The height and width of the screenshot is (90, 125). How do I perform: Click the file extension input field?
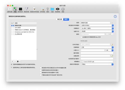coord(95,44)
